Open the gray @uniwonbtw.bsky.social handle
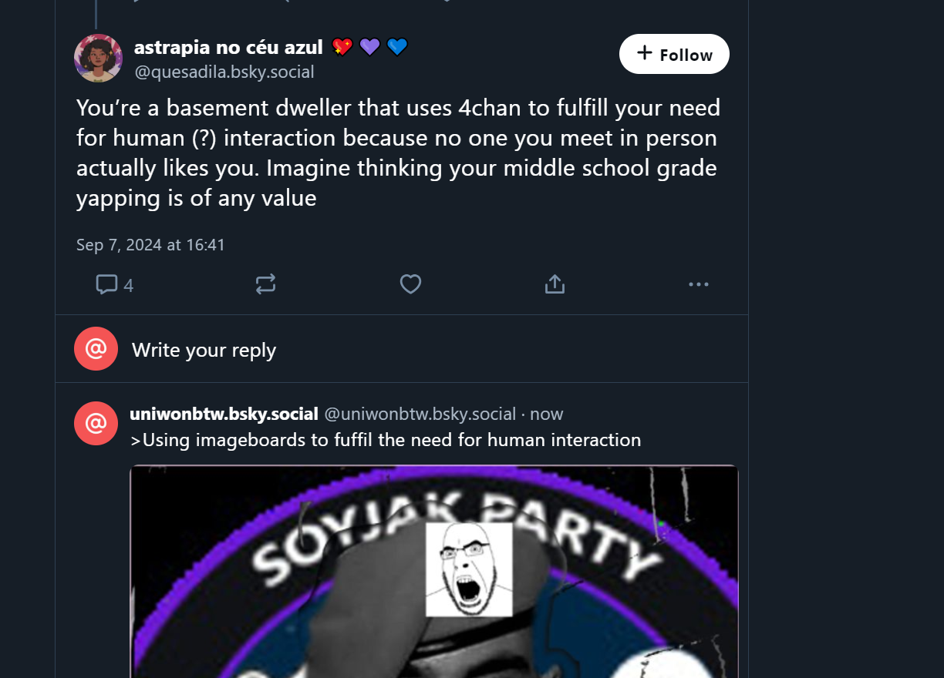The image size is (944, 678). 420,414
